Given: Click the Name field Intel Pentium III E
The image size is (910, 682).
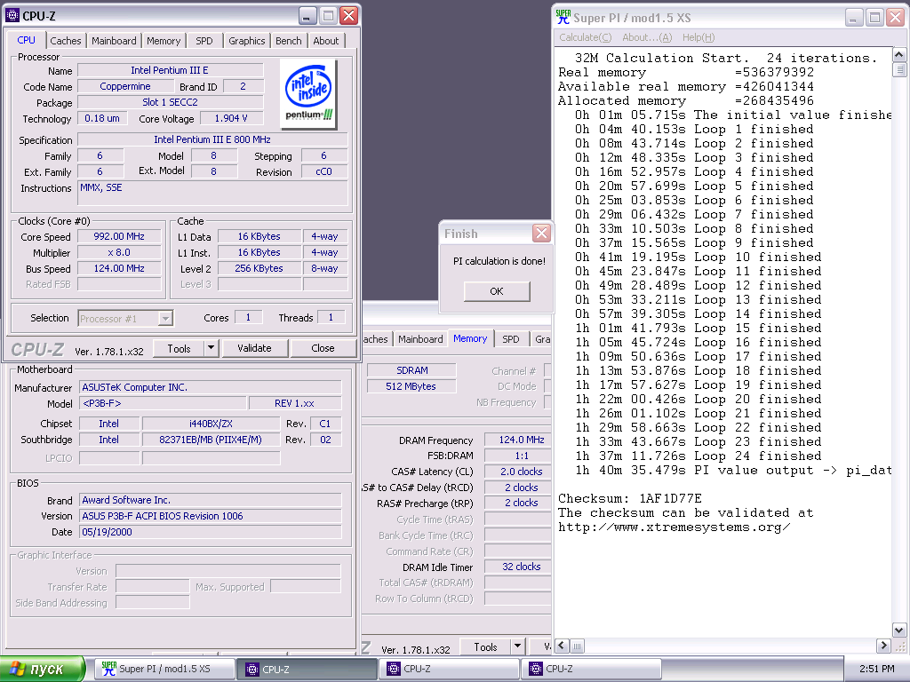Looking at the screenshot, I should point(170,70).
